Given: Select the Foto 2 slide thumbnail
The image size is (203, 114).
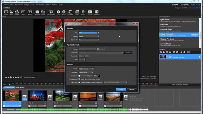Looking at the screenshot, I should click(x=37, y=96).
